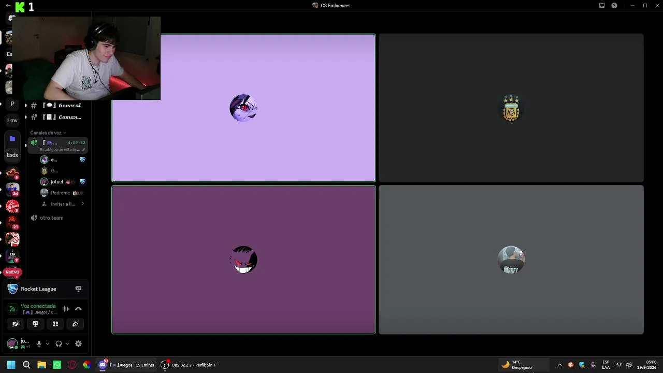The width and height of the screenshot is (663, 373).
Task: Open red circular server with 3 badge
Action: [12, 206]
